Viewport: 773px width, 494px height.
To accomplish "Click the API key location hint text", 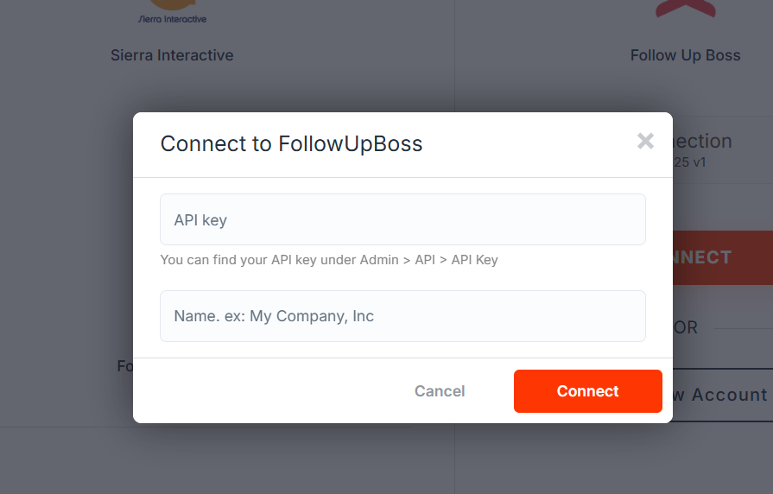I will point(329,259).
